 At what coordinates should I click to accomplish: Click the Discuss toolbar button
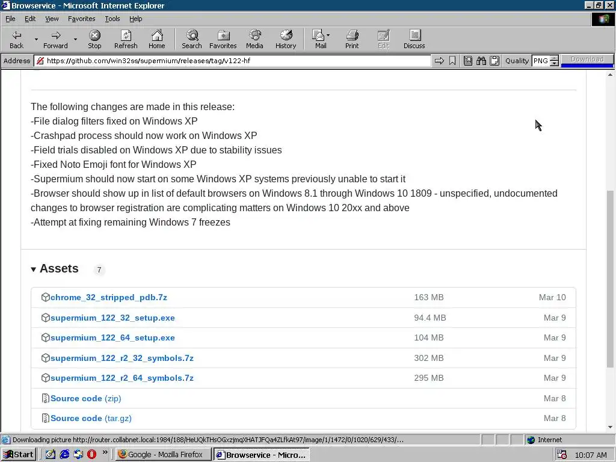[x=414, y=39]
